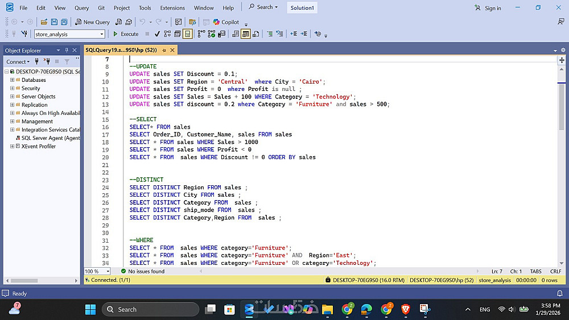Click the Execute query button
Screen dimensions: 569x320
(x=126, y=34)
